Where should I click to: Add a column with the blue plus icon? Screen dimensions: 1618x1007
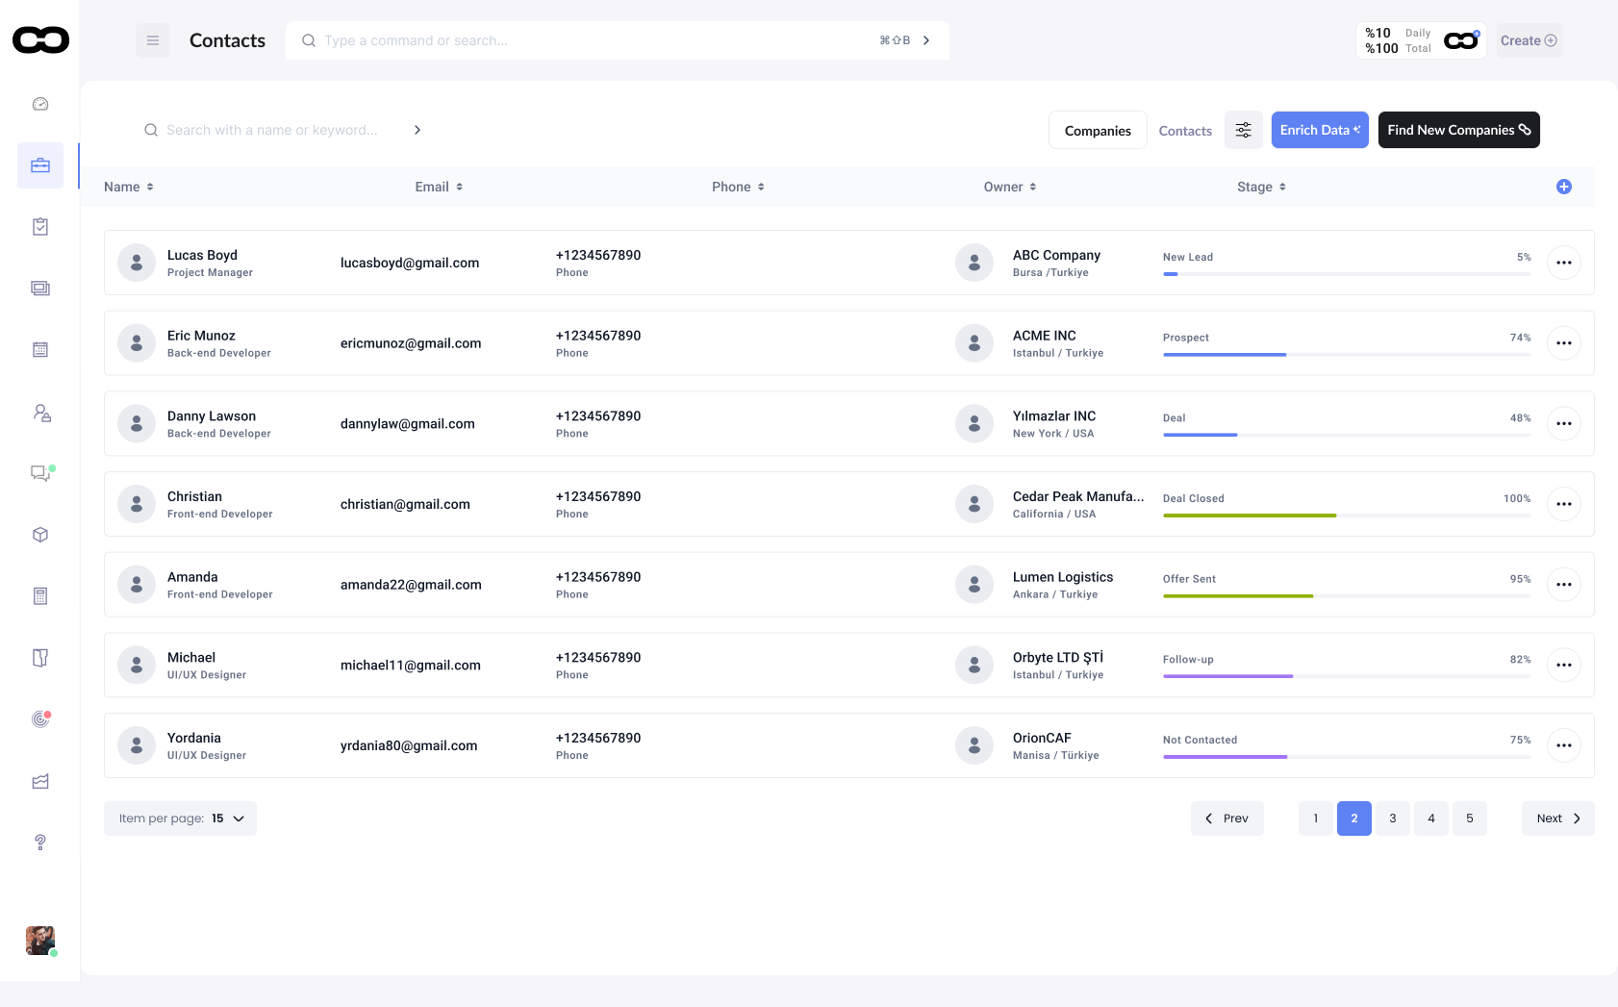(1564, 187)
